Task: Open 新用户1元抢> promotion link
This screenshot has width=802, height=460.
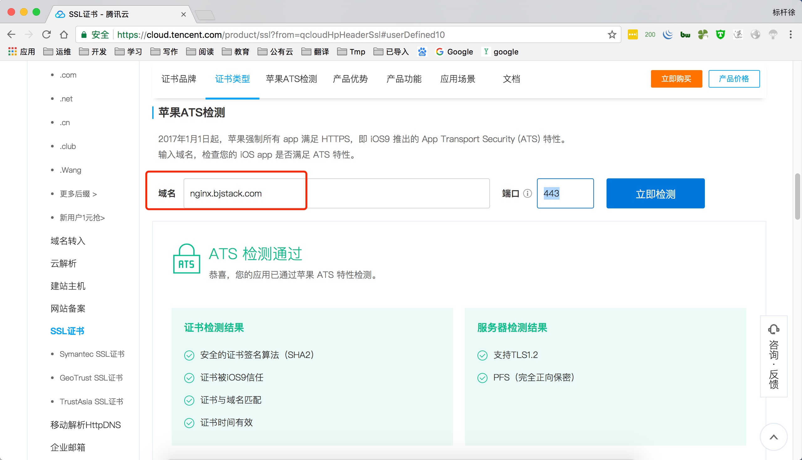Action: [82, 217]
